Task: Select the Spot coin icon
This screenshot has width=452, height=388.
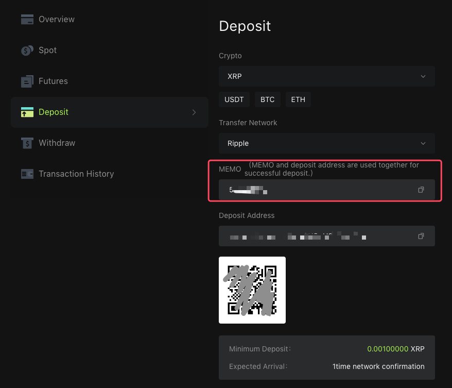Action: (x=27, y=50)
